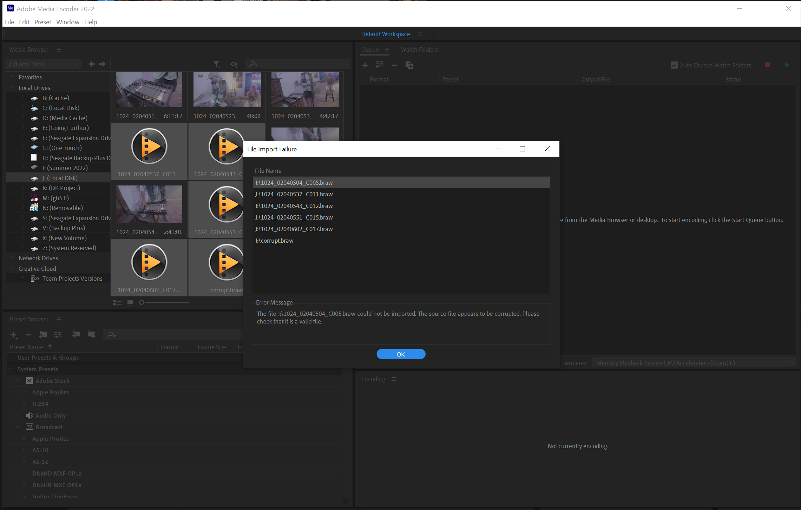The height and width of the screenshot is (510, 801).
Task: Close the File Import Failure dialog
Action: [547, 149]
